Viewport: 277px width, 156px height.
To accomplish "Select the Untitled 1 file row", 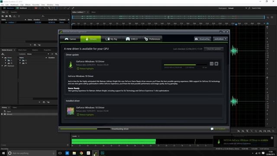I will [35, 23].
